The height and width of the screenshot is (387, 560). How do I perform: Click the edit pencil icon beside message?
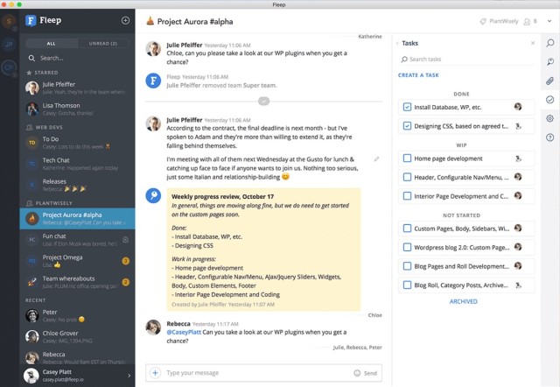(x=376, y=159)
